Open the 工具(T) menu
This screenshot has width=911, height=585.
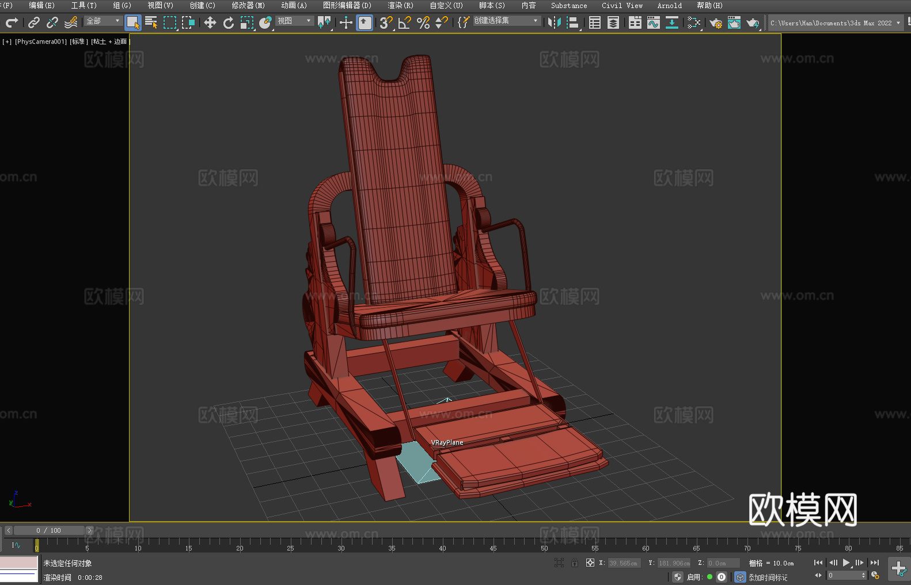click(83, 5)
